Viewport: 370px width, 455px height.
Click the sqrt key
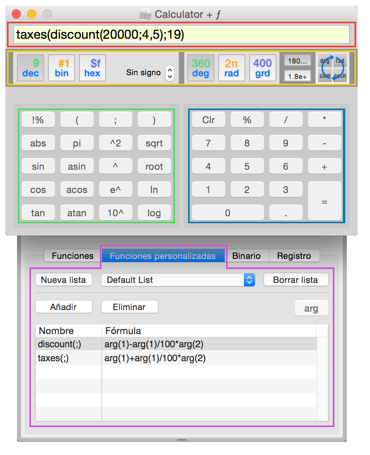coord(154,143)
